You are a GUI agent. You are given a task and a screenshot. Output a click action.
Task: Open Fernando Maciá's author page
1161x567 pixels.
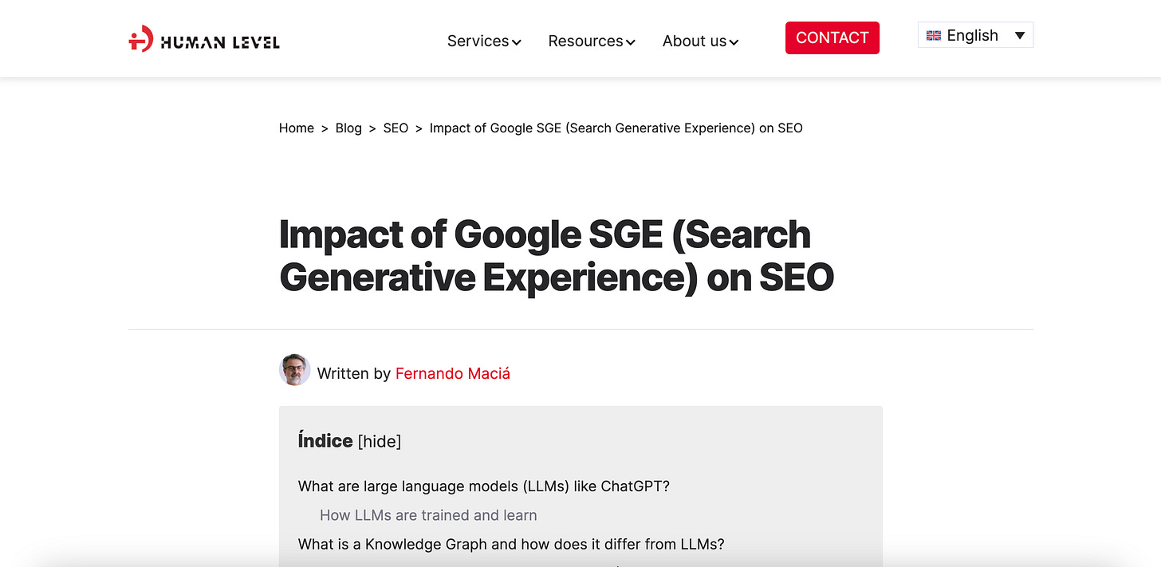click(452, 373)
